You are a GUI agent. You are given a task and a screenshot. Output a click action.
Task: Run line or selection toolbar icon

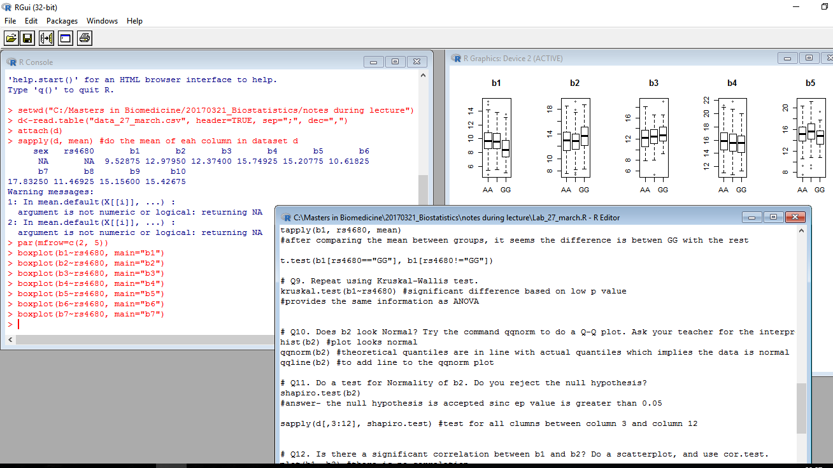tap(46, 39)
